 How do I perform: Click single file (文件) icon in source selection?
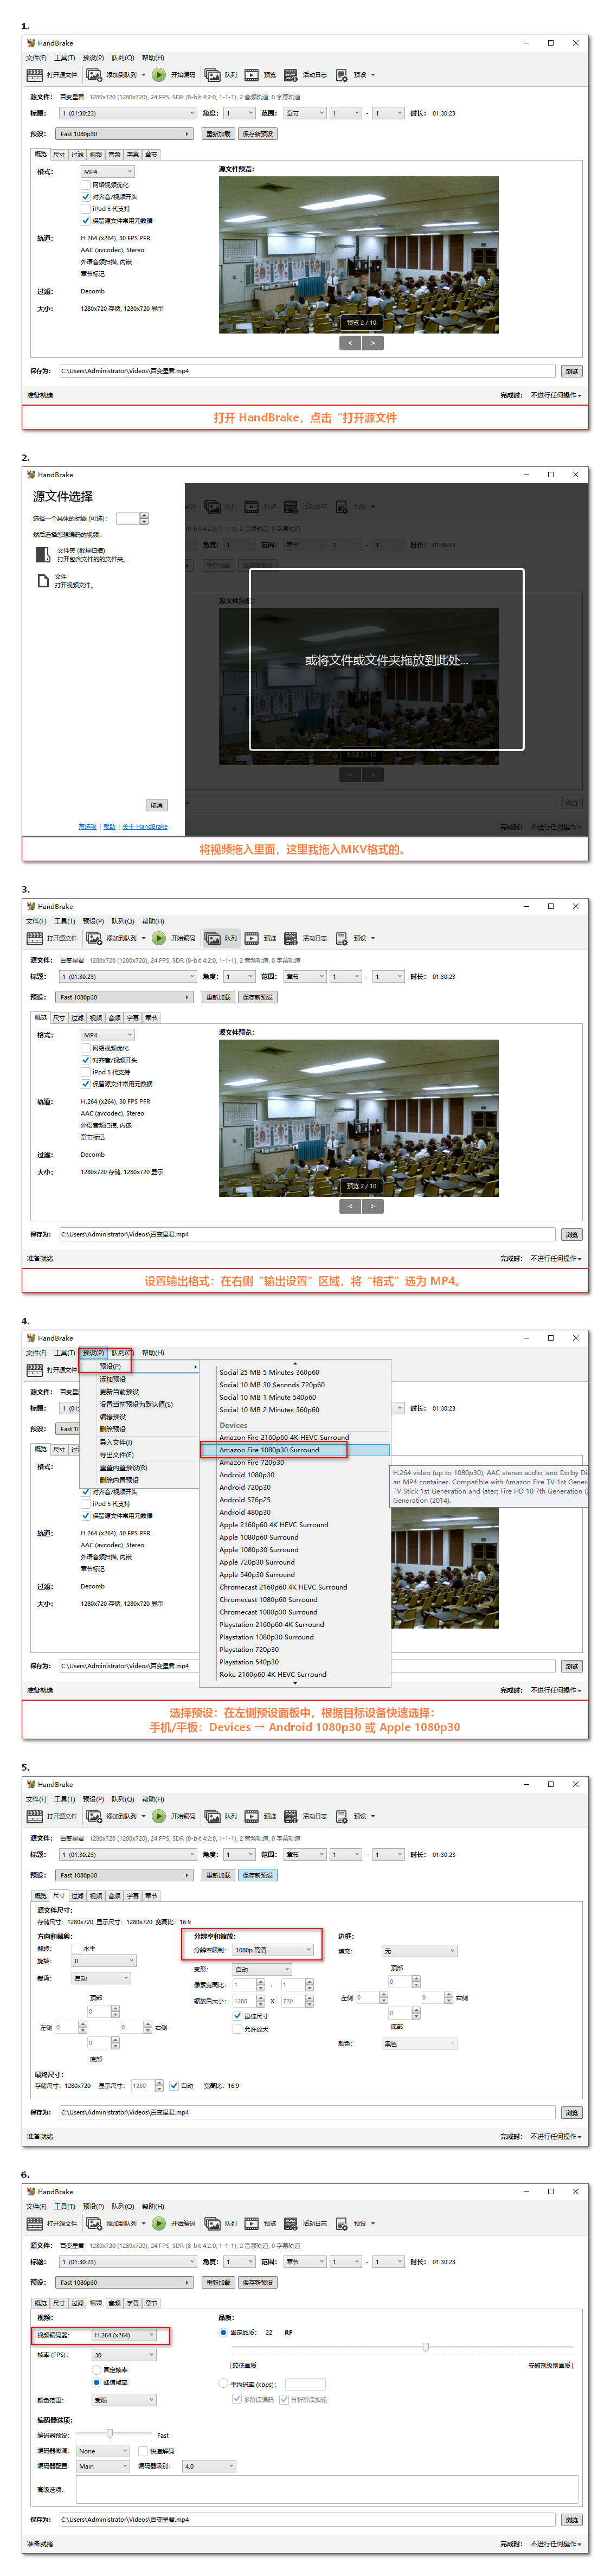43,581
